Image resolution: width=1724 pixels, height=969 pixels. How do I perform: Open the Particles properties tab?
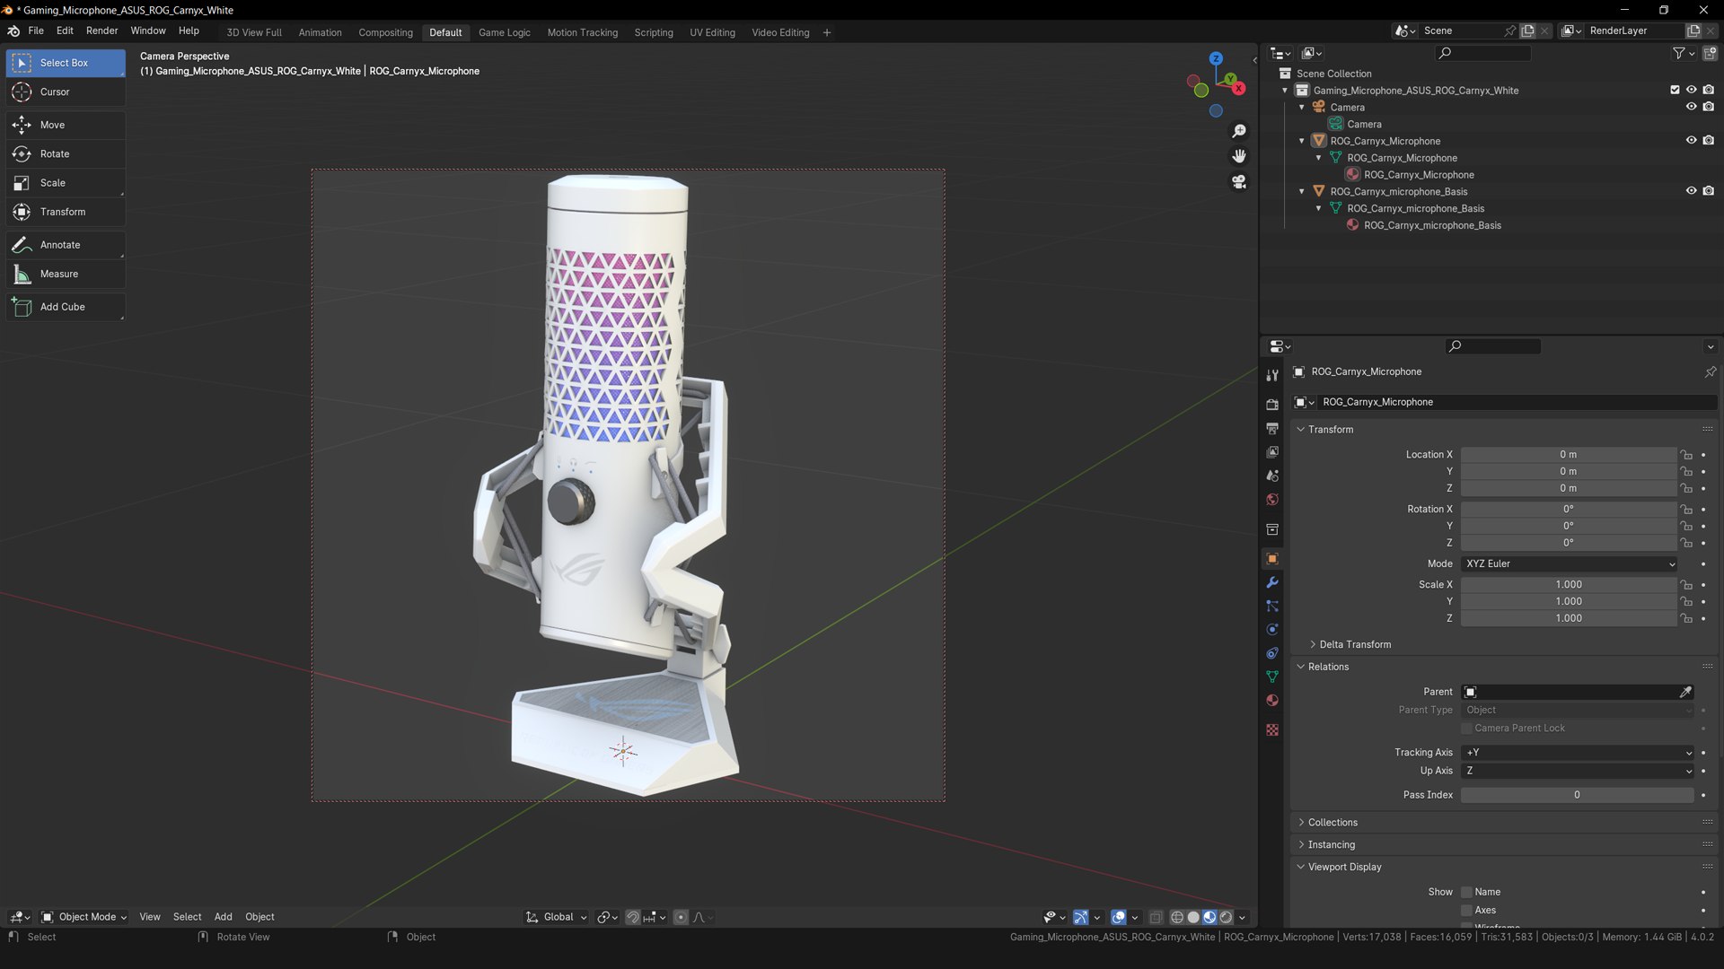[1272, 607]
